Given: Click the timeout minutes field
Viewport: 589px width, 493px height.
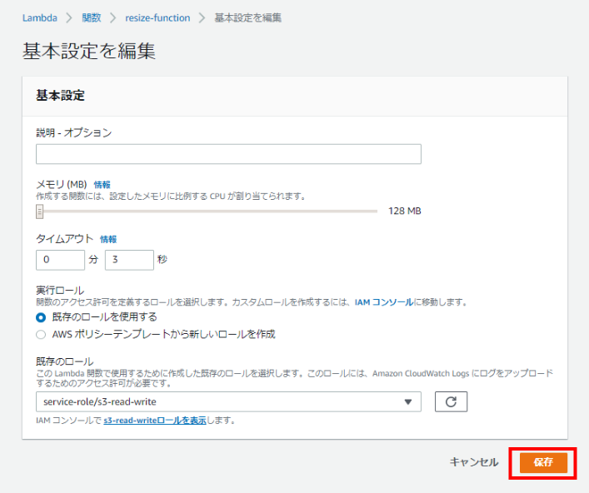Looking at the screenshot, I should (60, 260).
